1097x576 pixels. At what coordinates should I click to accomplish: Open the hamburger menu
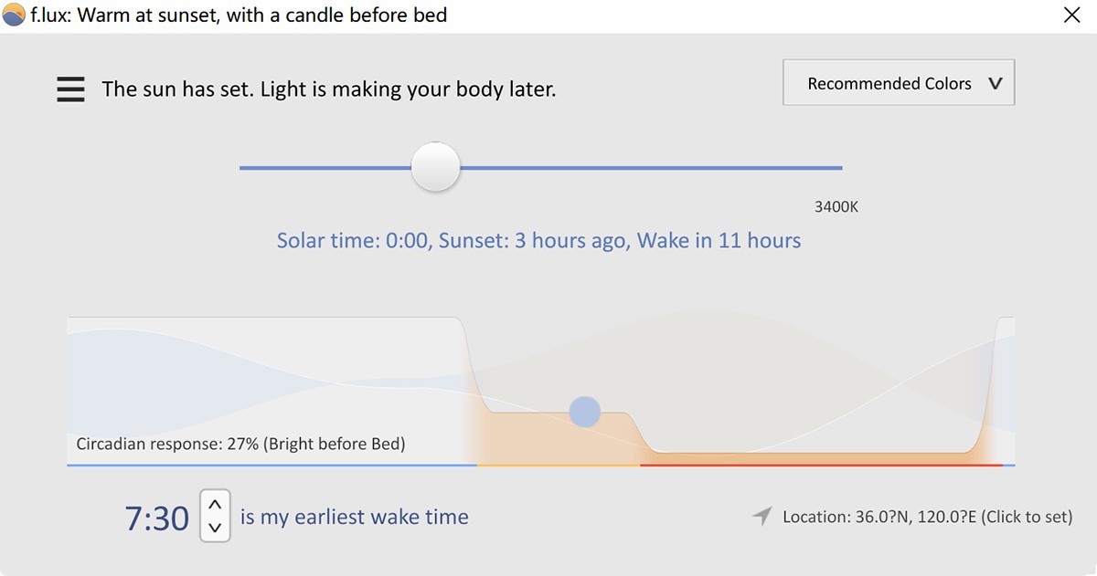pyautogui.click(x=70, y=89)
